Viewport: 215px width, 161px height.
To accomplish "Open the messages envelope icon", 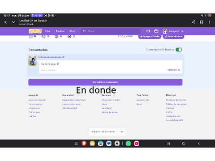I will [x=148, y=31].
